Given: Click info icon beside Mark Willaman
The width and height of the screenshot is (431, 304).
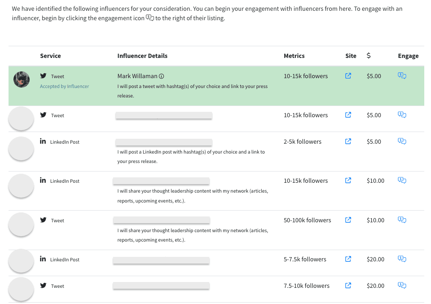Looking at the screenshot, I should [x=162, y=76].
